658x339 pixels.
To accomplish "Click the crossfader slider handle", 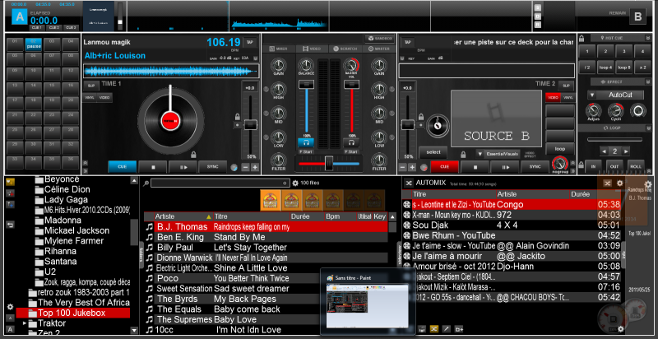I will (x=329, y=165).
